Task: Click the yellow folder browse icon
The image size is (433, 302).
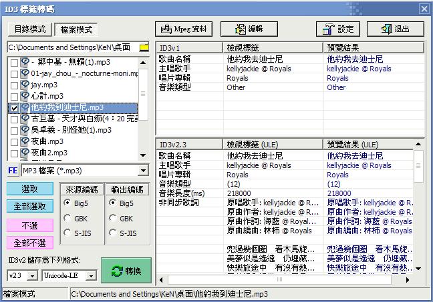Action: tap(144, 48)
